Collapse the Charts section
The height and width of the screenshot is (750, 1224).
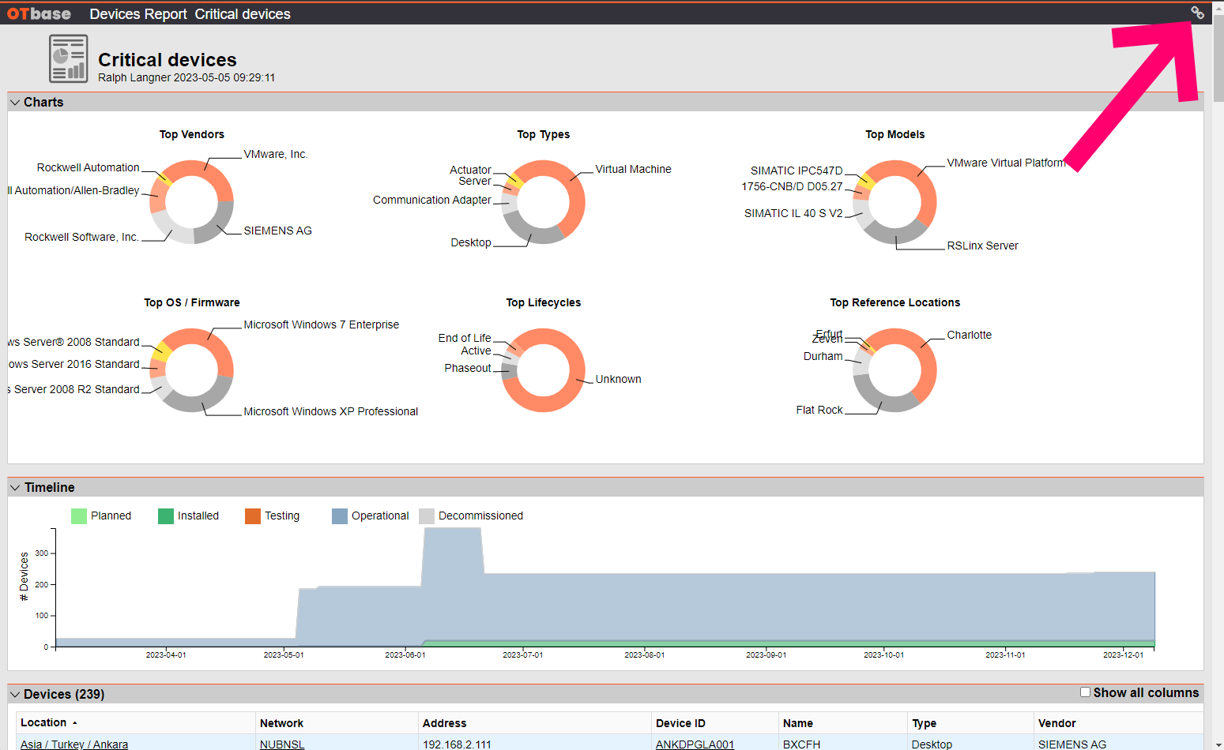pyautogui.click(x=15, y=103)
